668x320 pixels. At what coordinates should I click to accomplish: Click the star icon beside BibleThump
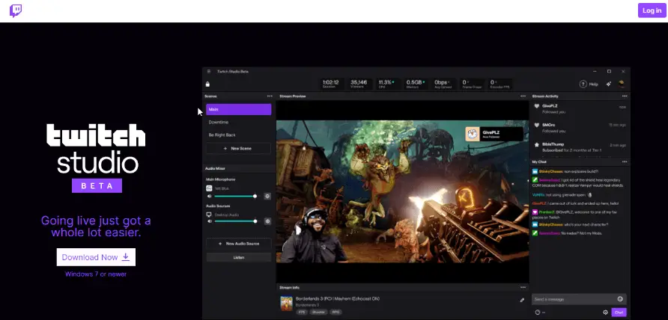tap(537, 145)
